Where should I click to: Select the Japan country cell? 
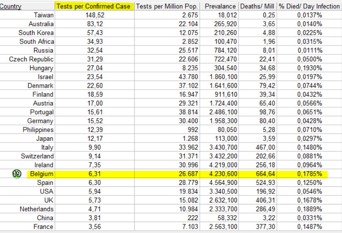pos(45,139)
